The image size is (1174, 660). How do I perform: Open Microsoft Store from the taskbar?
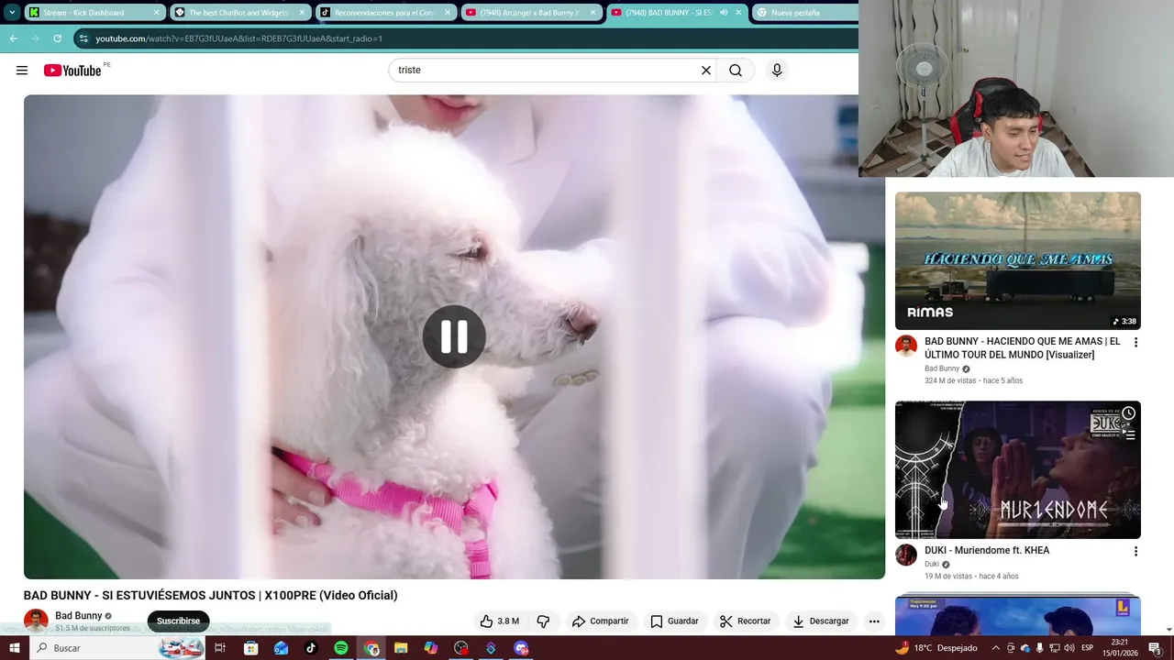point(250,648)
